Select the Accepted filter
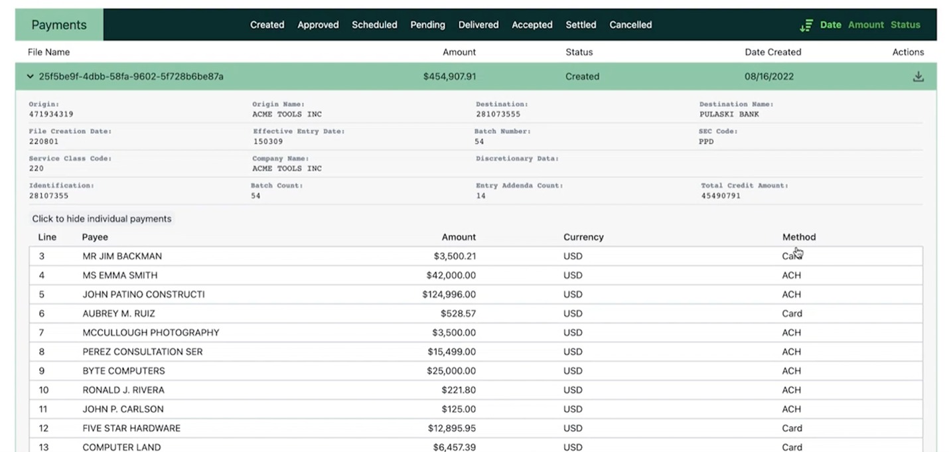This screenshot has width=949, height=452. click(532, 25)
